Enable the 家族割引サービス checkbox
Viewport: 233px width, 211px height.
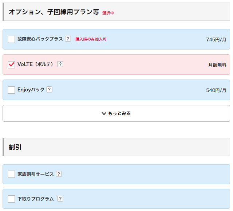[11, 174]
